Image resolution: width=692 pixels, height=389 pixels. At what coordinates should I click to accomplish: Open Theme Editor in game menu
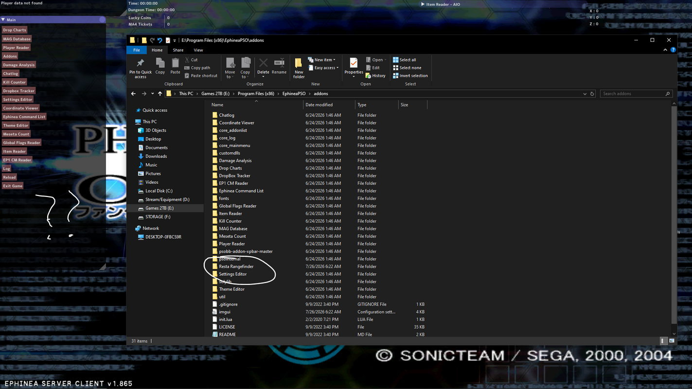click(16, 125)
